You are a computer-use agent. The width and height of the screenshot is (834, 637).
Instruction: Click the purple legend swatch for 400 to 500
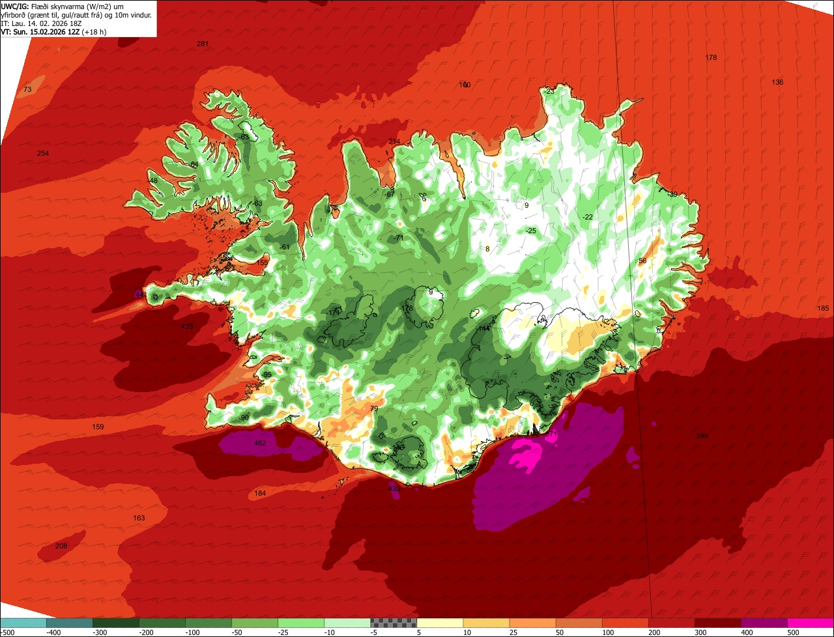pos(764,623)
